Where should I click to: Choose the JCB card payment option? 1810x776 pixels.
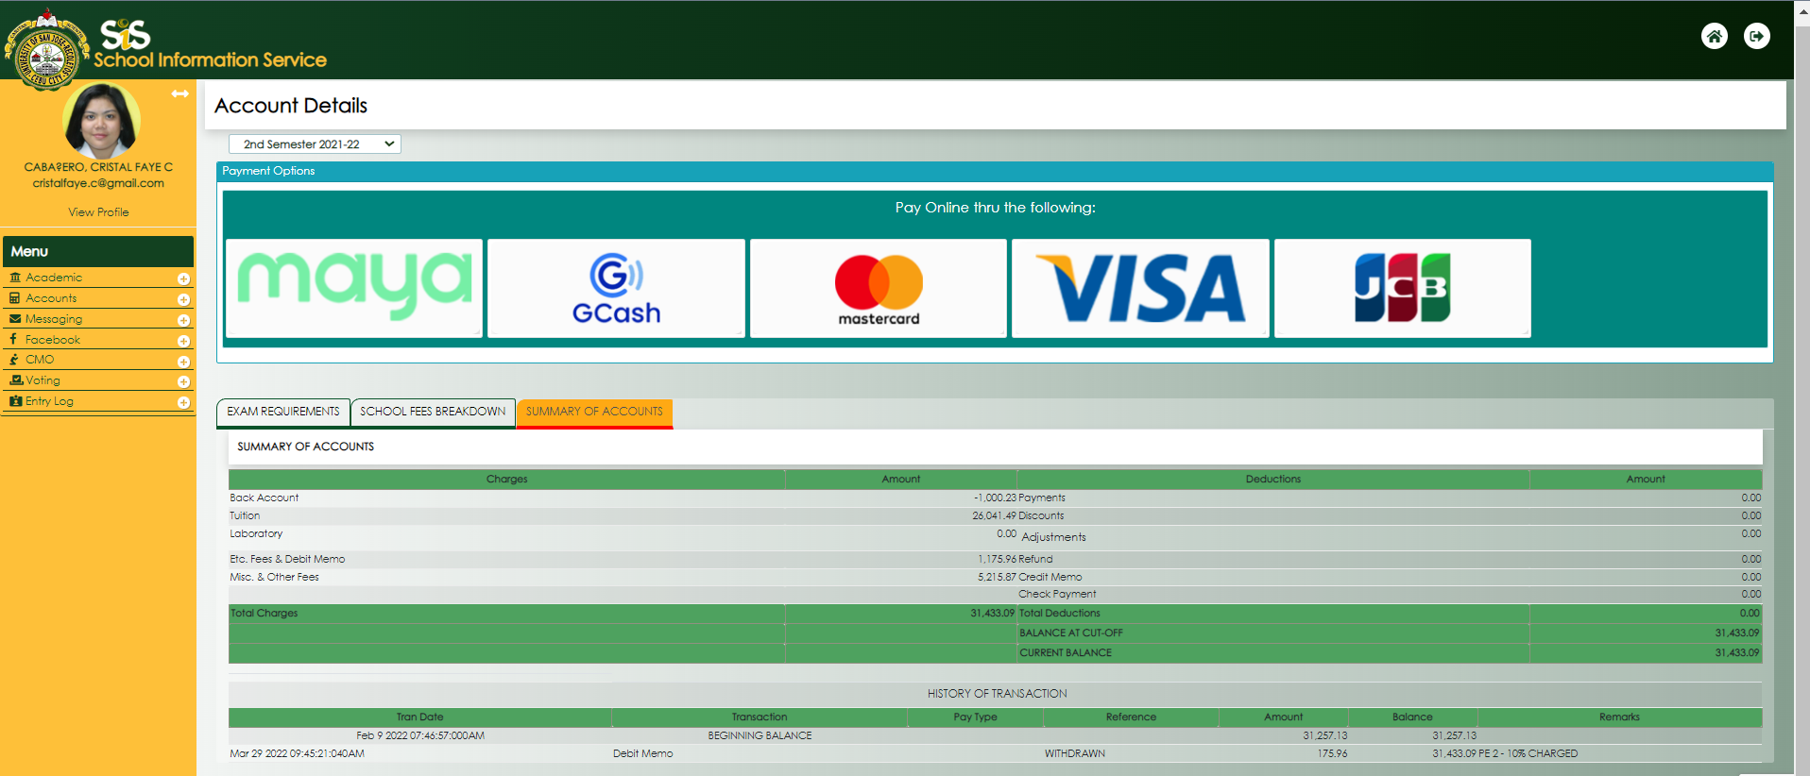coord(1402,287)
